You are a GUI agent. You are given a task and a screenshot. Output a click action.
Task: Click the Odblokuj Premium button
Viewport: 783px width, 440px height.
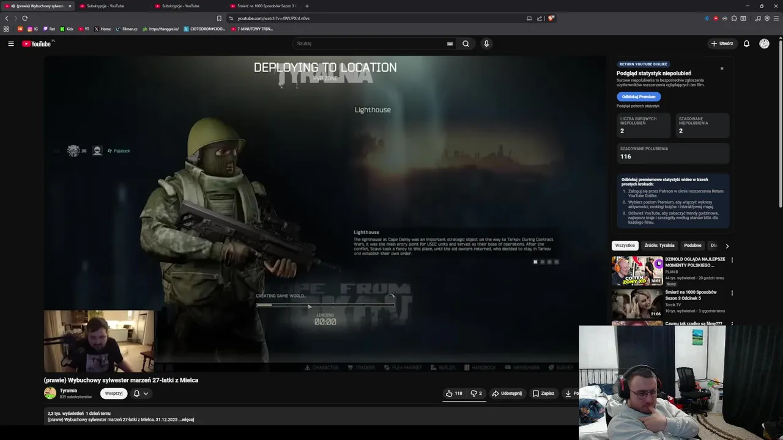[x=639, y=97]
